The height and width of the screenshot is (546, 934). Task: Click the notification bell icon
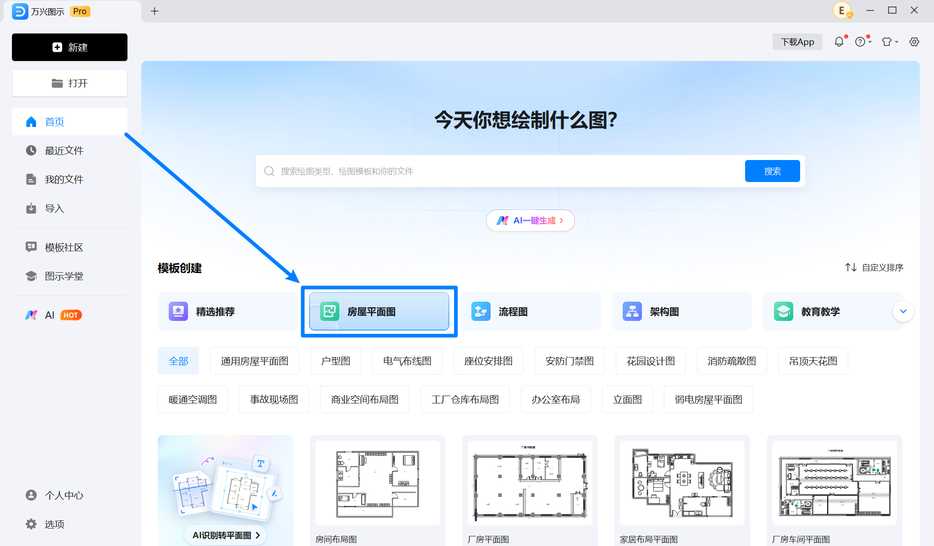tap(839, 42)
